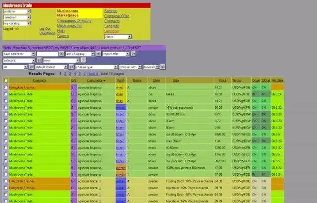Open Compose Offer link
This screenshot has height=203, width=317.
(x=117, y=16)
